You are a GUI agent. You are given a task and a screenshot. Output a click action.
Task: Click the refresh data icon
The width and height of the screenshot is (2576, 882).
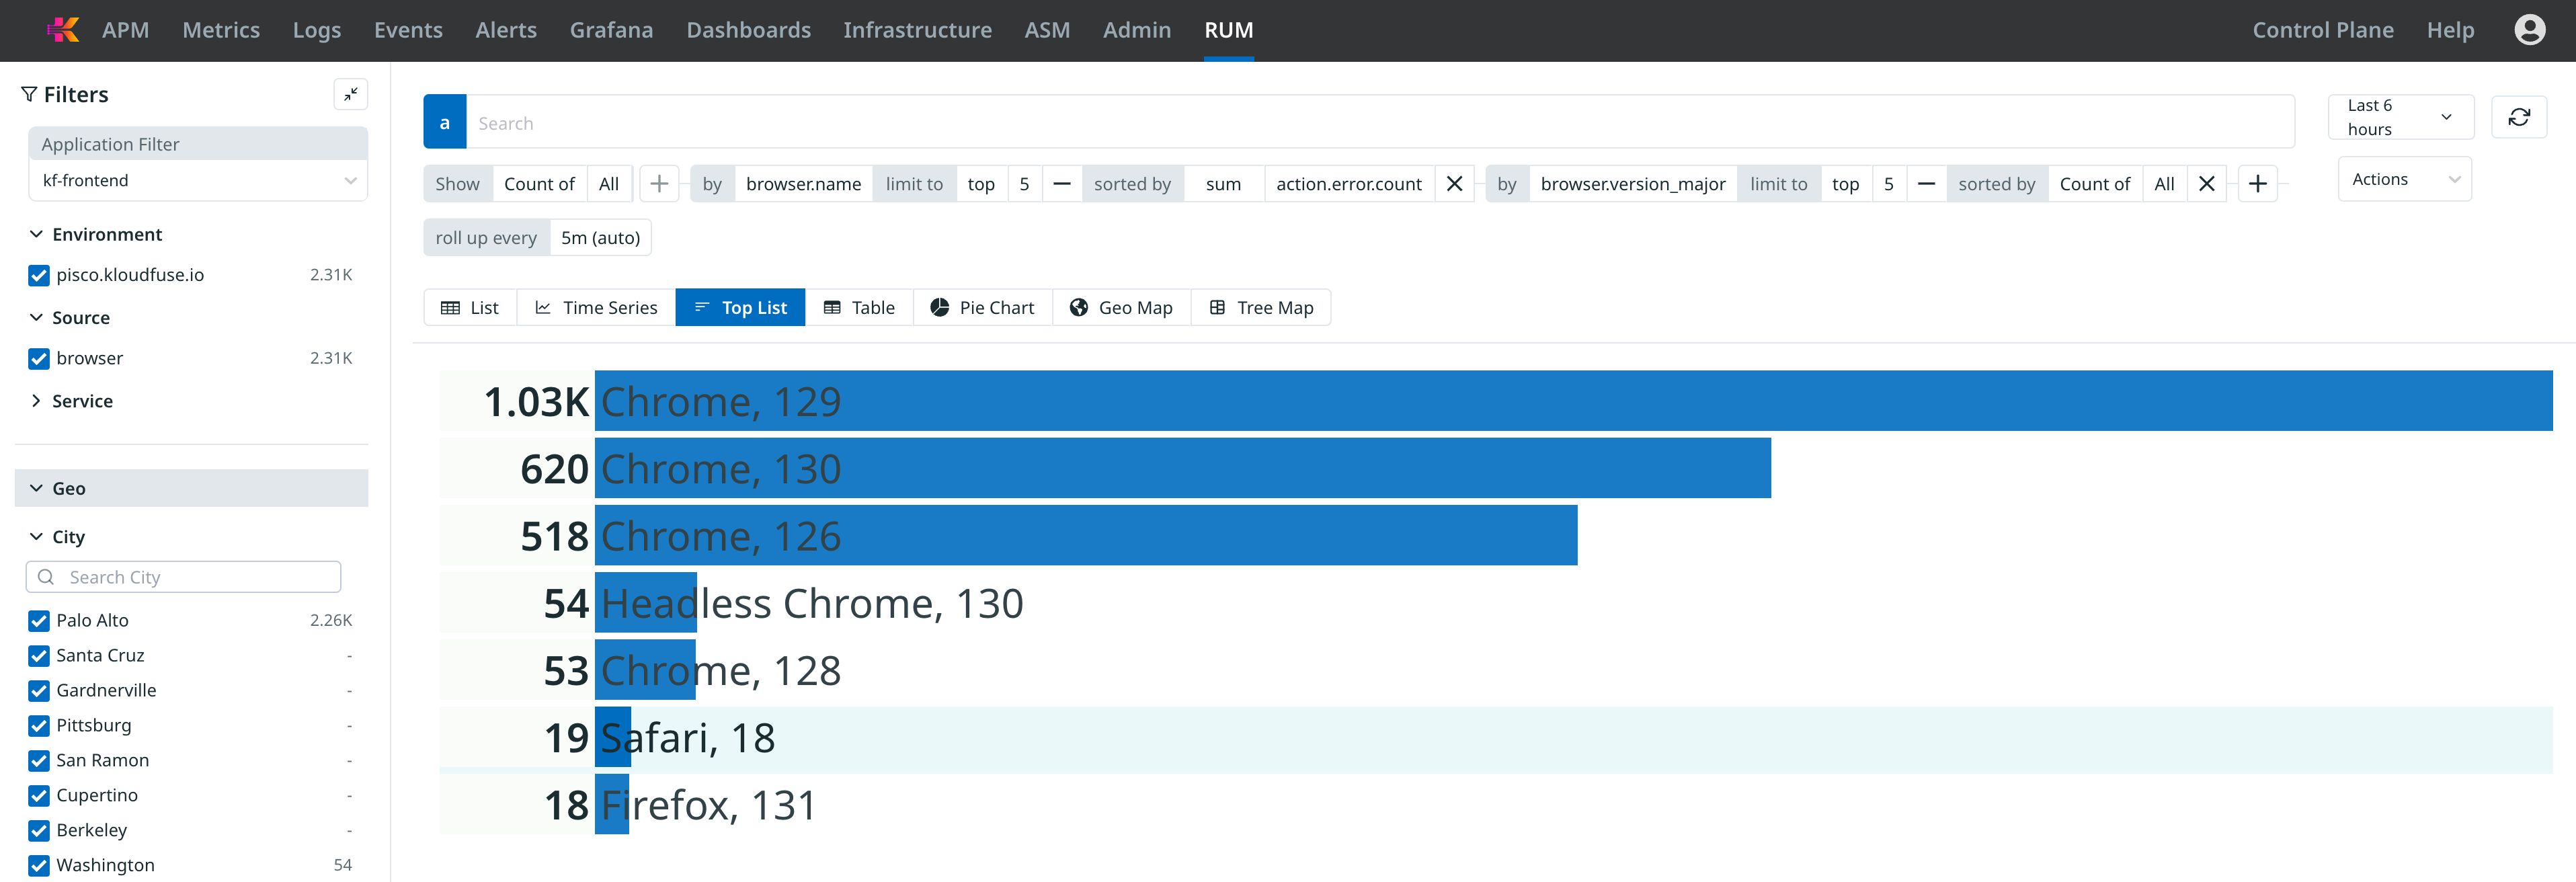tap(2518, 117)
